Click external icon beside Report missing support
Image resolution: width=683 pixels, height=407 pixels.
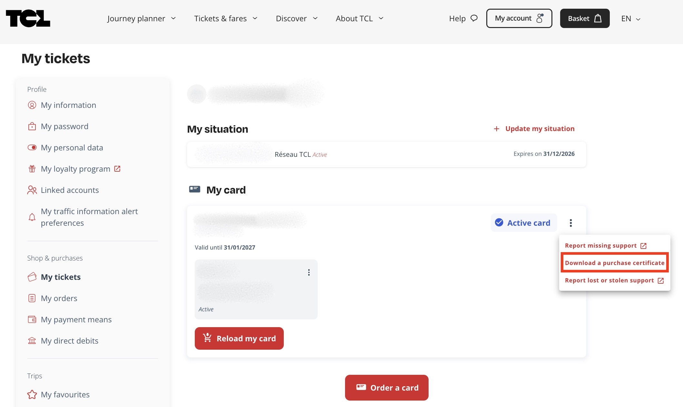click(643, 246)
